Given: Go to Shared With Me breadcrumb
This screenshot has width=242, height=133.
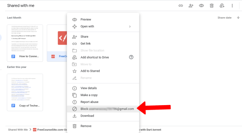Looking at the screenshot, I should click(x=18, y=130).
